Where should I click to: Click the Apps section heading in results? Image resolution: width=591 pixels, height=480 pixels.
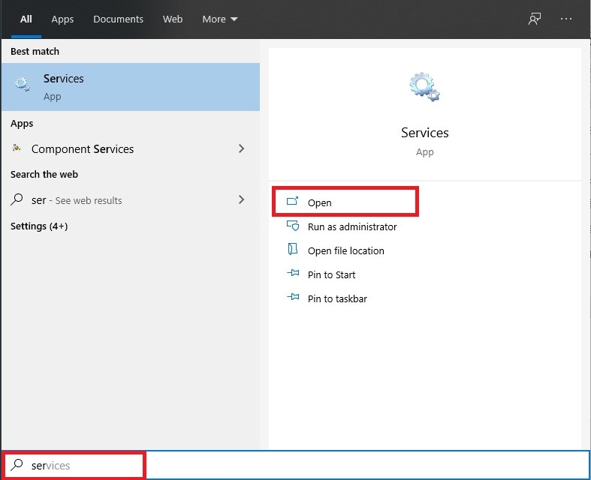coord(22,124)
